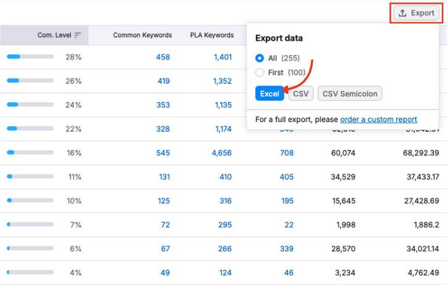
Task: Open the 708 keywords link
Action: coord(286,153)
